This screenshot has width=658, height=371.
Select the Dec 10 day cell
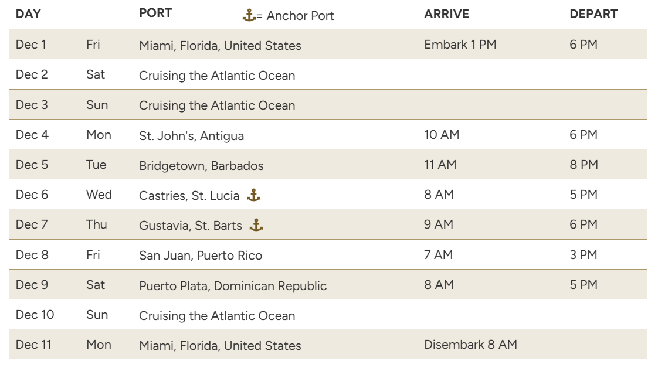pyautogui.click(x=35, y=315)
